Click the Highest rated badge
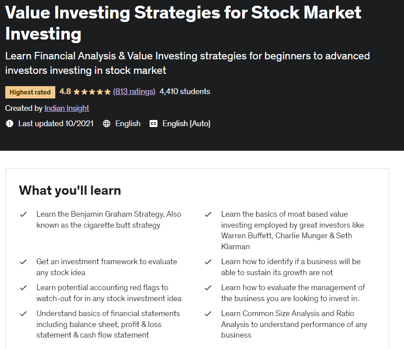Viewport: 404px width, 349px height. point(30,92)
